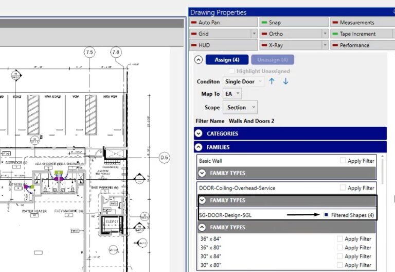
Task: Click the families list vertical scrollbar
Action: point(383,172)
